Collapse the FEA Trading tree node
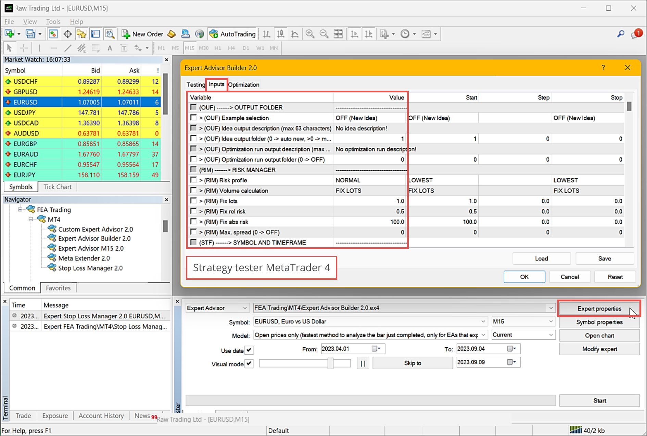Viewport: 647px width, 436px height. click(x=20, y=209)
